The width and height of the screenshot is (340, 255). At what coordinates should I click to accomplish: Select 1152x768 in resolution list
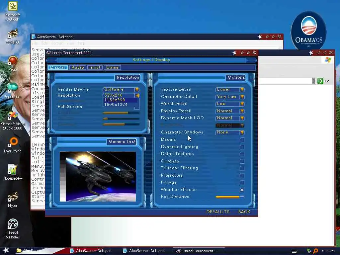(x=120, y=100)
